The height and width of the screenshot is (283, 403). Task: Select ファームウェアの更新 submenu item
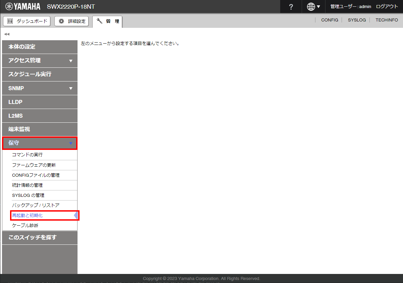[34, 165]
